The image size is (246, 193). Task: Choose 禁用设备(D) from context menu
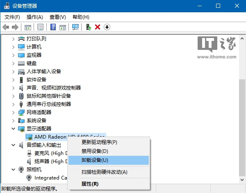click(109, 151)
